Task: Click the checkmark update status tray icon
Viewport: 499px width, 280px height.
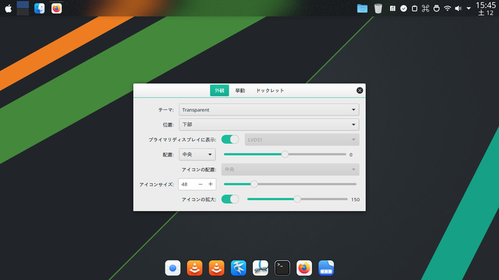Action: (403, 8)
